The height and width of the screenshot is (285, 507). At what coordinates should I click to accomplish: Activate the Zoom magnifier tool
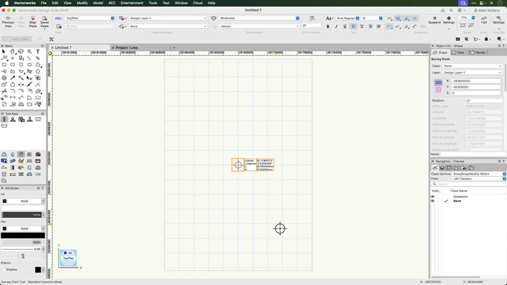[x=30, y=52]
